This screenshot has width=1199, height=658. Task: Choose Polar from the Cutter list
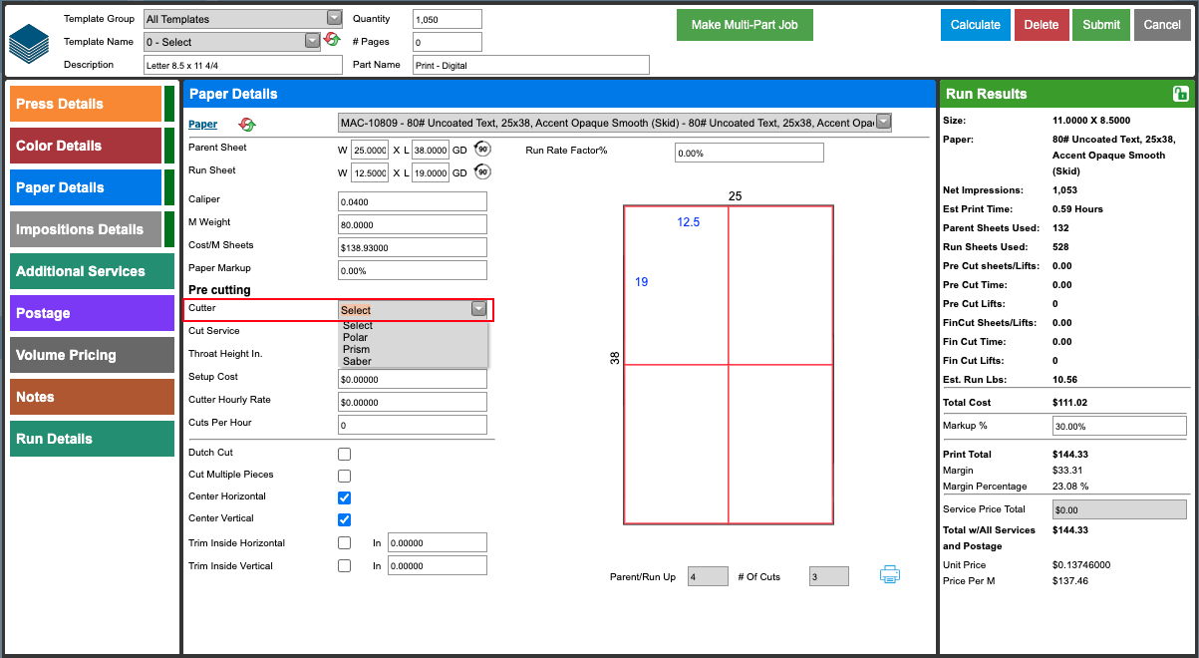point(356,337)
